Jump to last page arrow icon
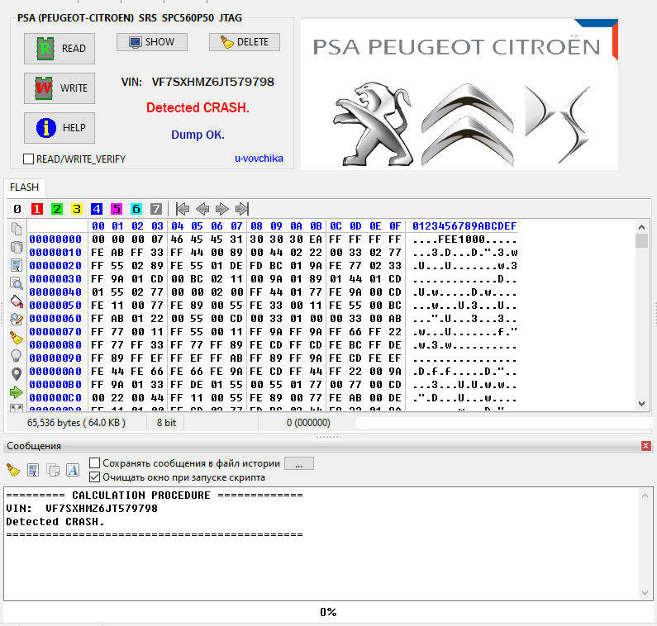 click(242, 208)
